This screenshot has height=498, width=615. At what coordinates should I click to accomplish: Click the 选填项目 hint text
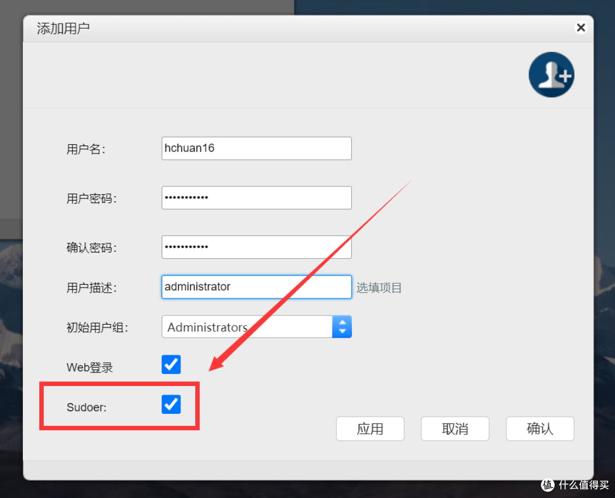tap(379, 288)
